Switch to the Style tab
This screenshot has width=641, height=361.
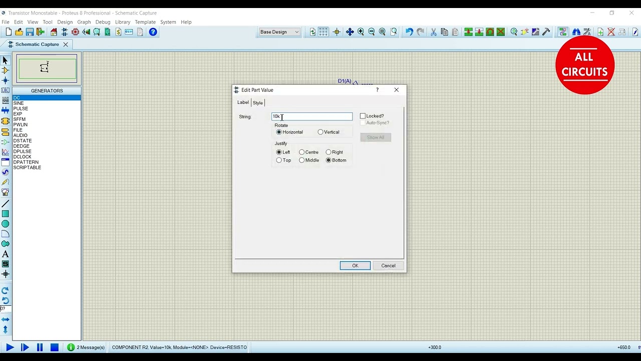point(257,103)
